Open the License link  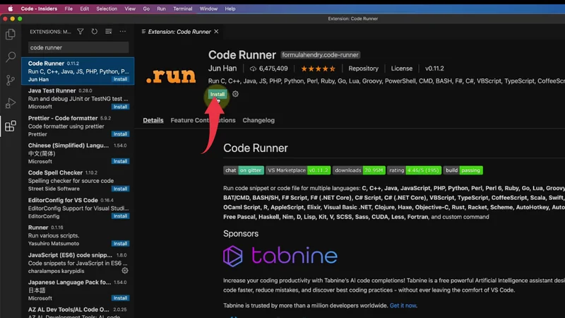(401, 69)
